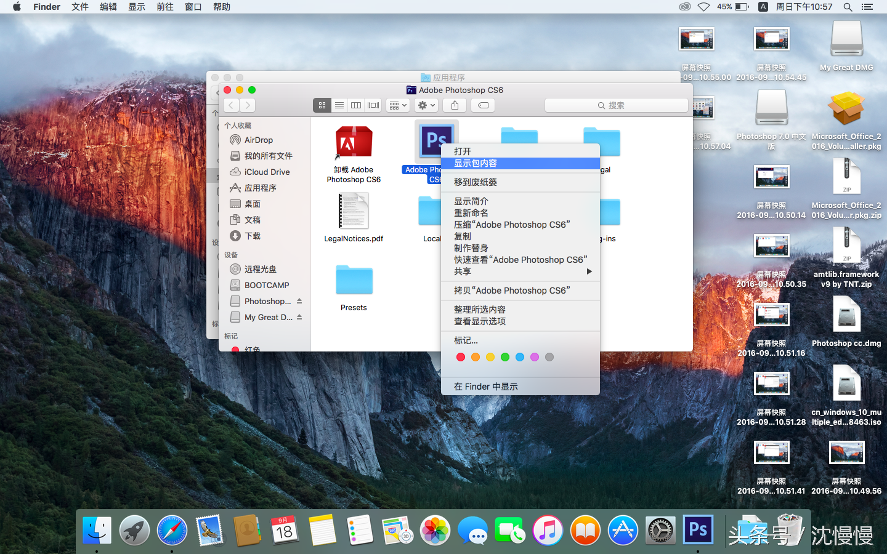
Task: Open Reminders list icon in Dock
Action: point(360,530)
